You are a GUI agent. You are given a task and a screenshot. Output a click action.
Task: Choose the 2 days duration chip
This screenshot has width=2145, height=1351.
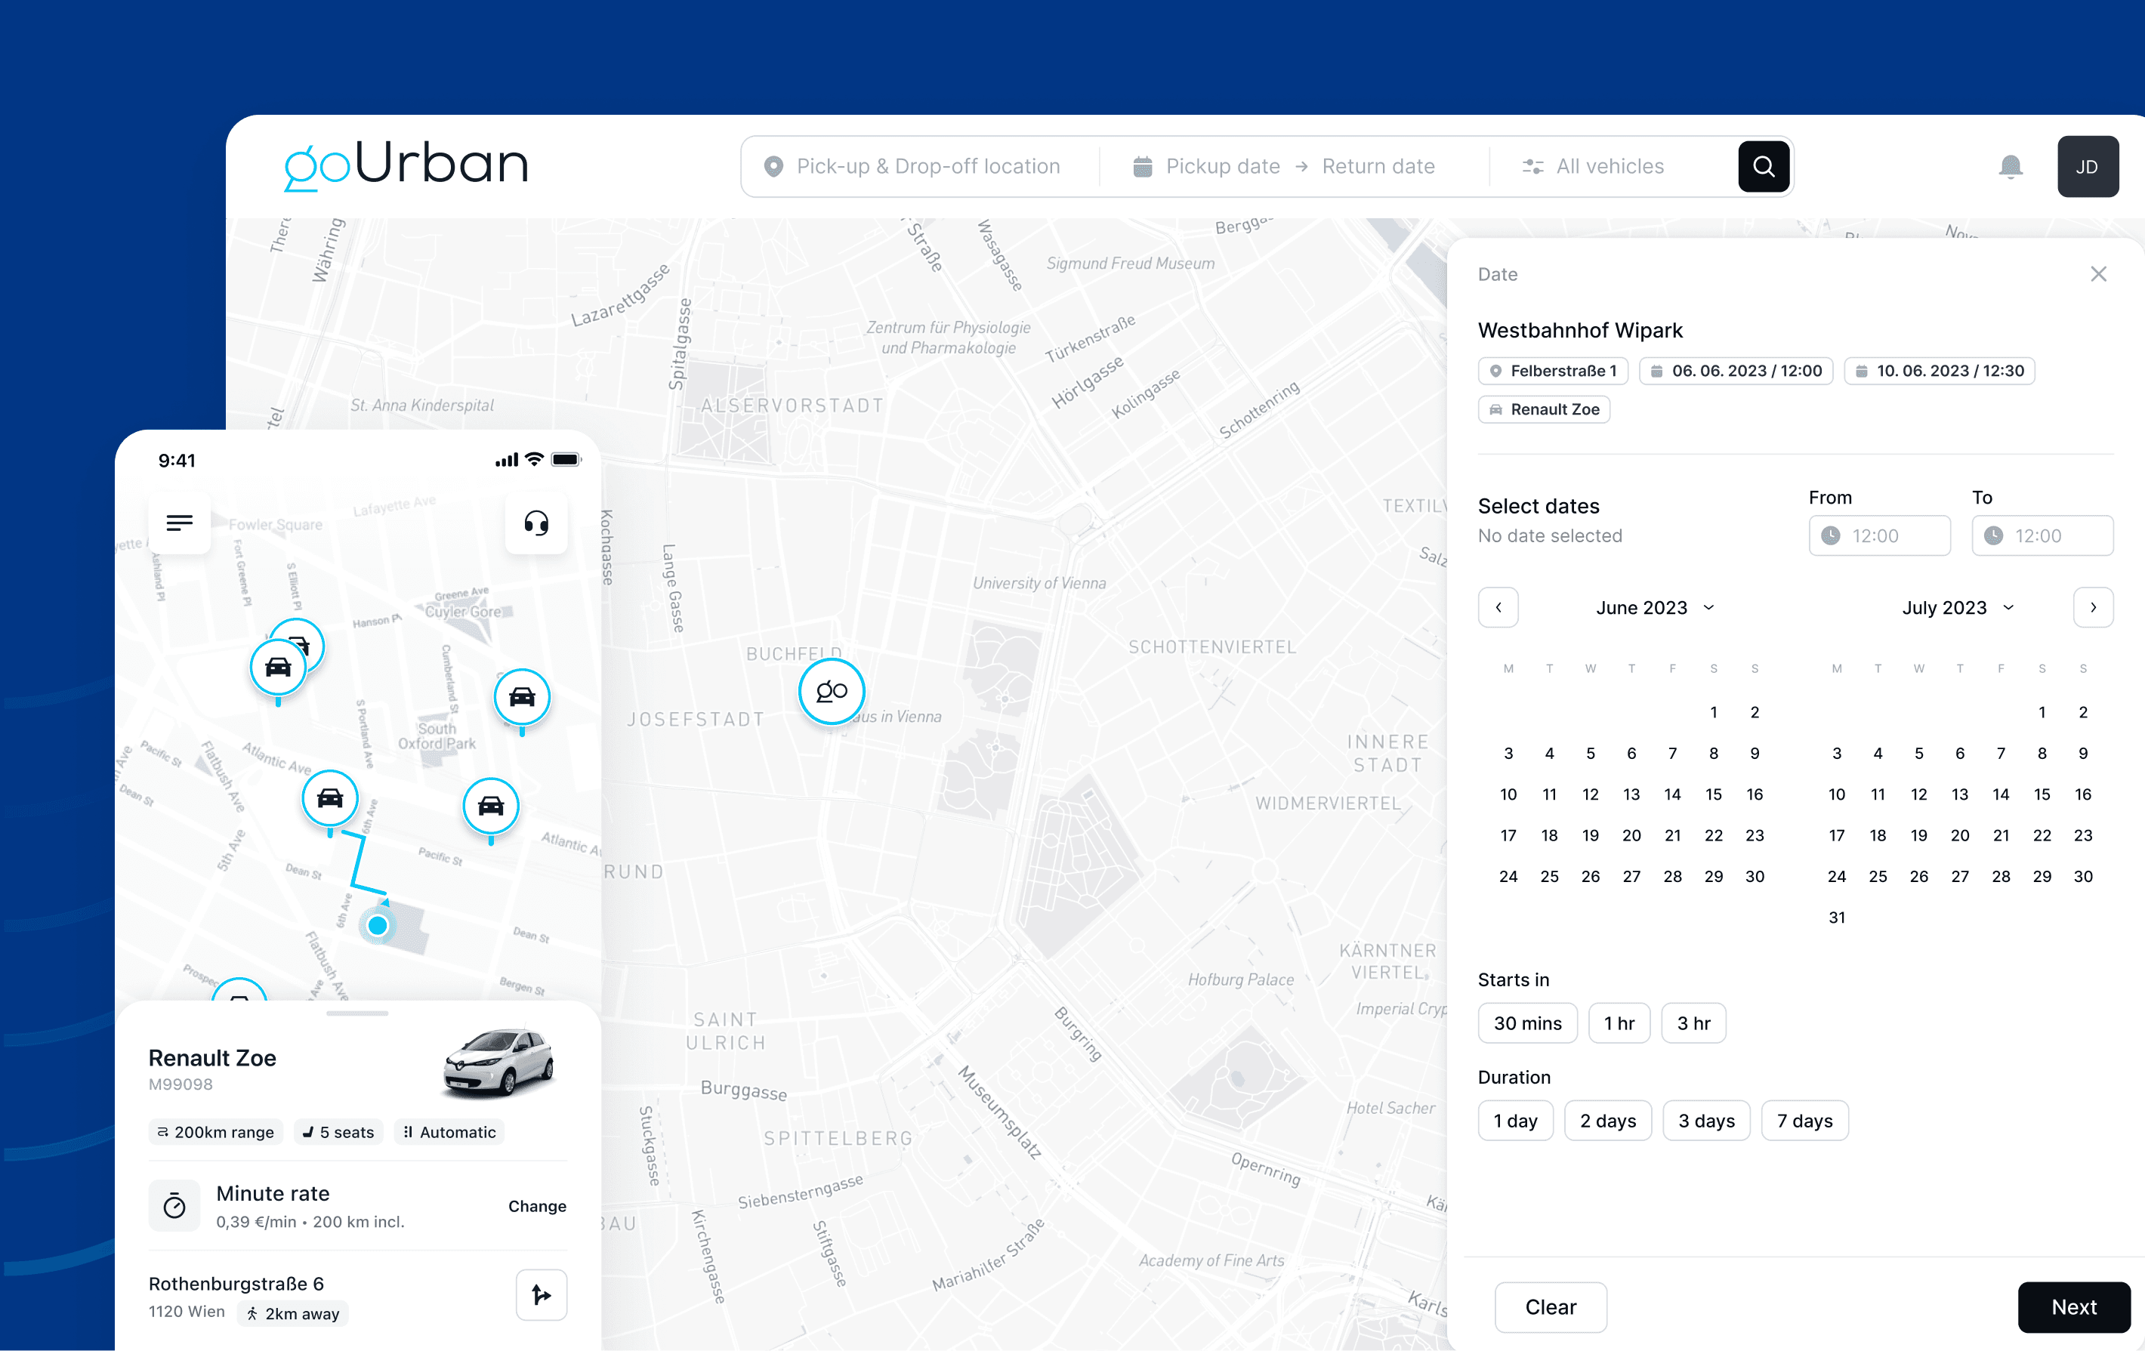(x=1607, y=1121)
